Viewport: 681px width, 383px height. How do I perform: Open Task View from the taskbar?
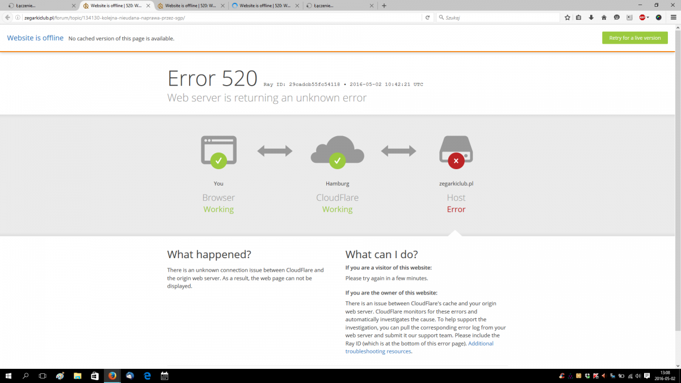coord(43,376)
